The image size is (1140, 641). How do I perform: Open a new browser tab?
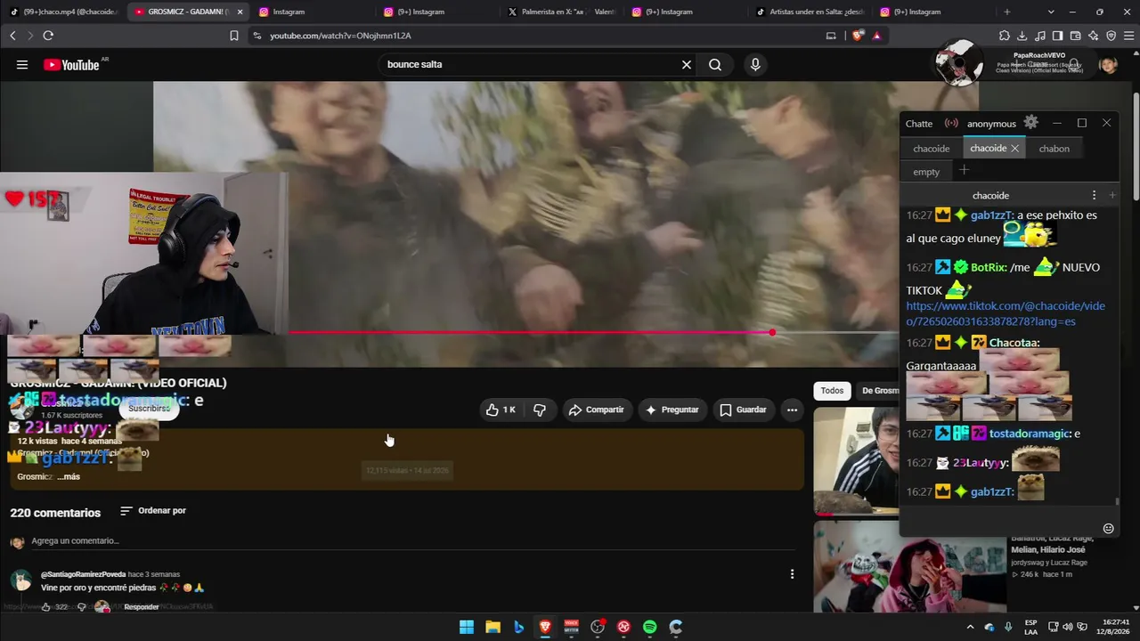click(1007, 12)
